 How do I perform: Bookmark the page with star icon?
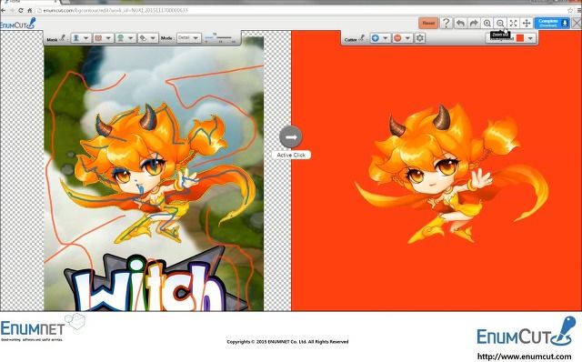tap(570, 10)
